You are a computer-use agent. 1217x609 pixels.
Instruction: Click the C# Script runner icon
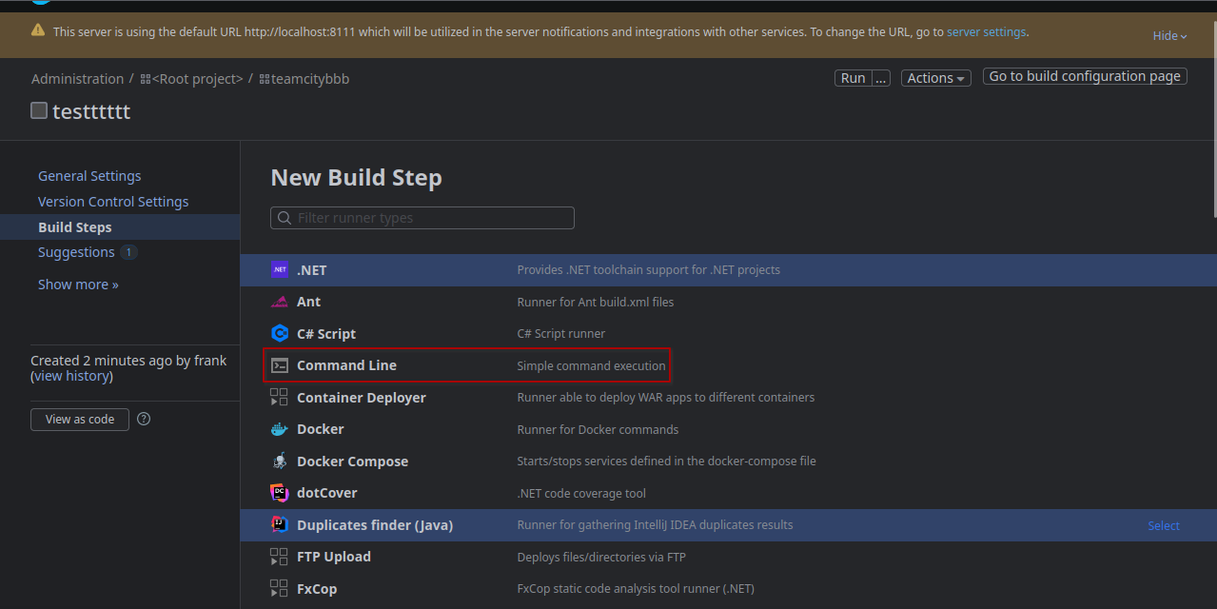[280, 334]
